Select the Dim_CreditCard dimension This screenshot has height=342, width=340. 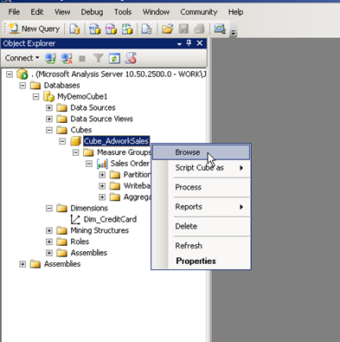point(110,219)
